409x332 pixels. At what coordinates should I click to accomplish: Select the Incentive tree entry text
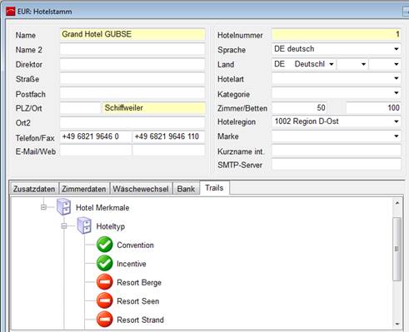coord(132,264)
